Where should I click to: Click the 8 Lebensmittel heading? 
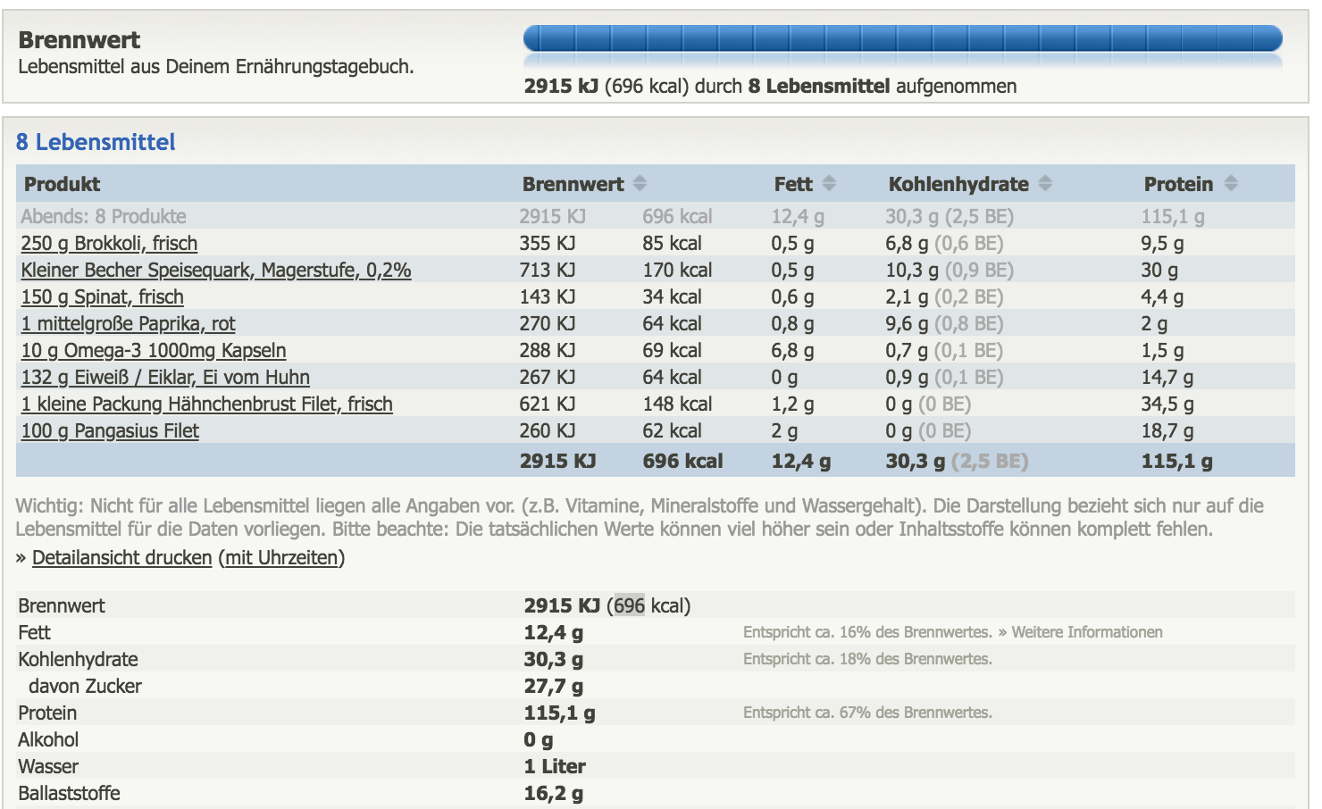click(96, 142)
